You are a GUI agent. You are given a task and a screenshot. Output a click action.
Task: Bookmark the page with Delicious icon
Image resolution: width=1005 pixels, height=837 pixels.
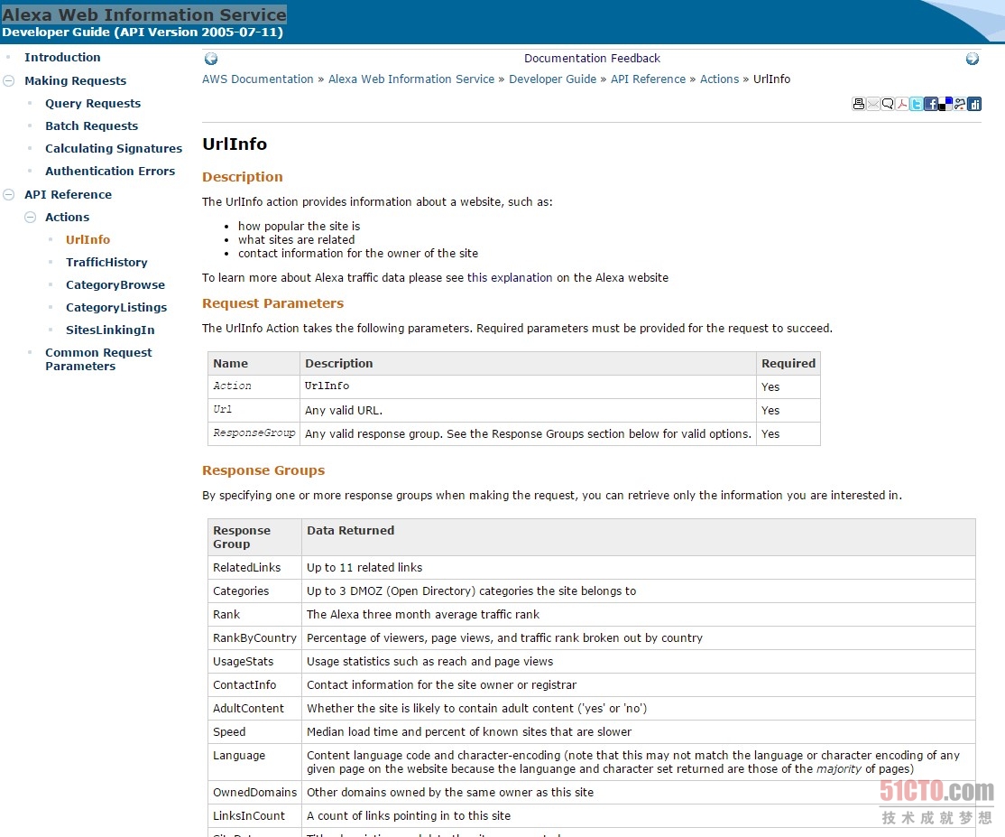click(x=945, y=104)
